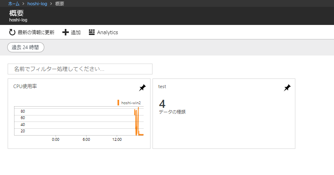Click the plus icon for 追加
This screenshot has width=334, height=175.
pyautogui.click(x=66, y=32)
